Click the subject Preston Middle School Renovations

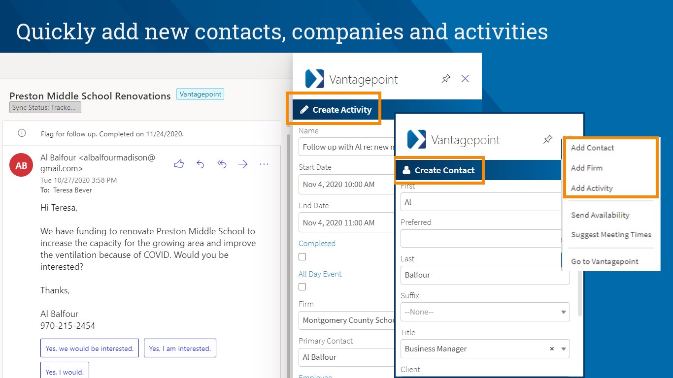tap(90, 96)
